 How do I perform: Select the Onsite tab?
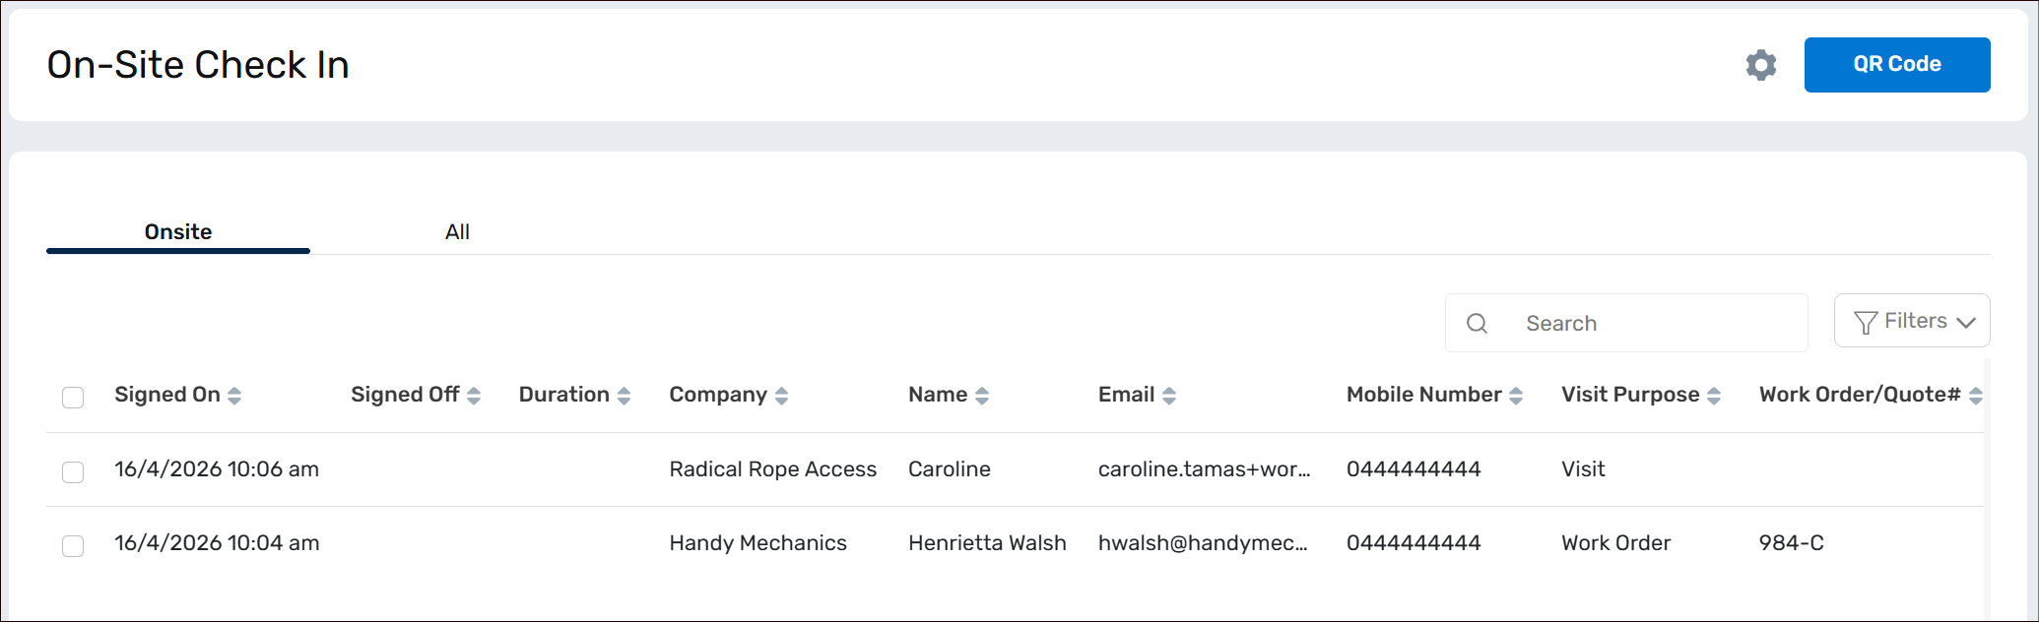(x=178, y=232)
